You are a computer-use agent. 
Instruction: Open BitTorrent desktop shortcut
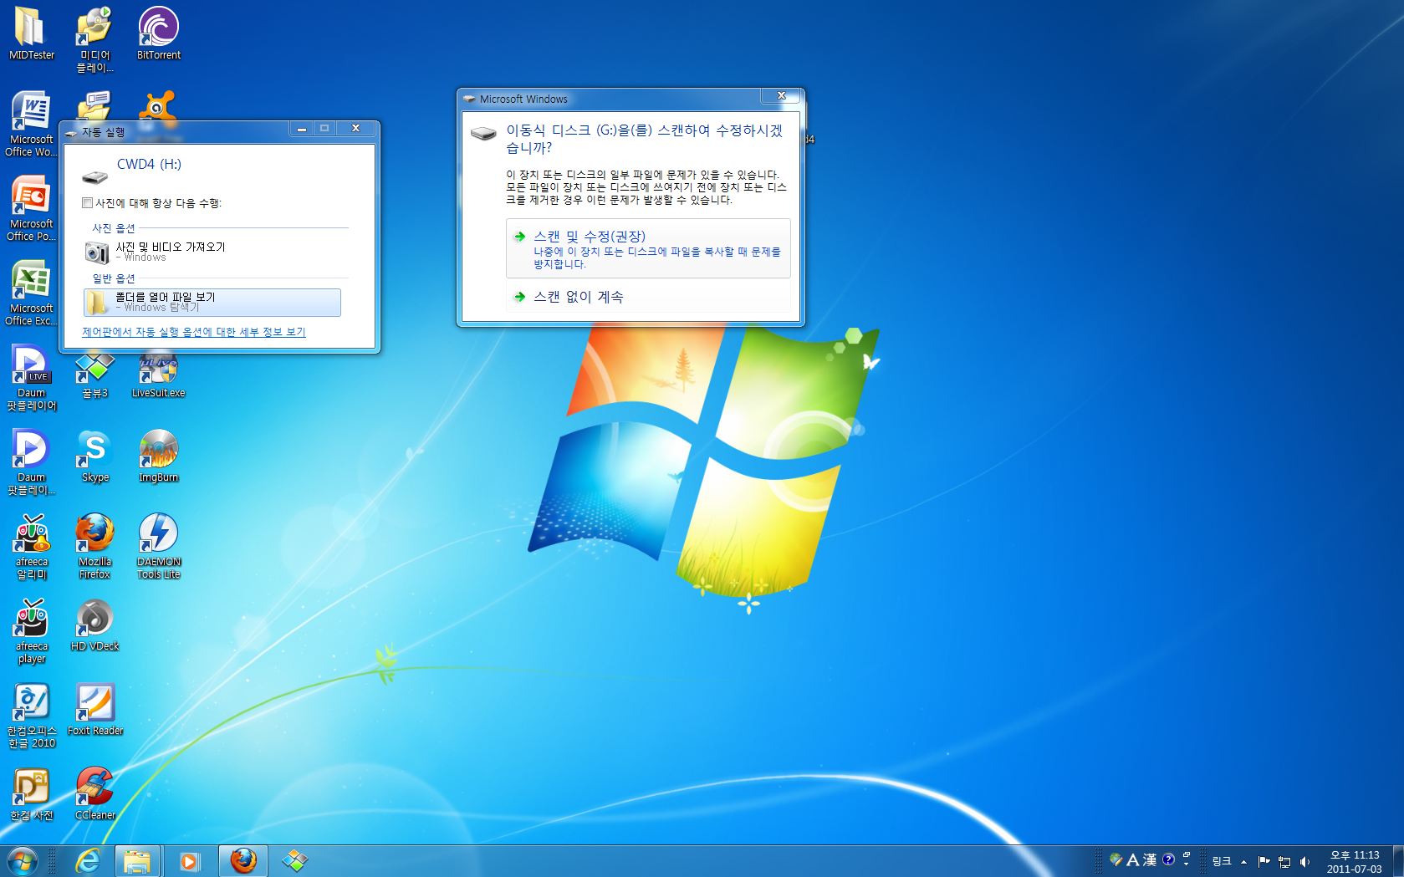point(158,33)
